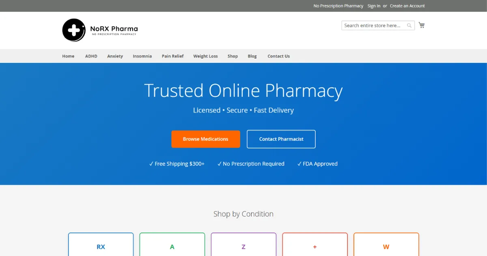
Task: Open the shopping cart icon
Action: [x=422, y=25]
